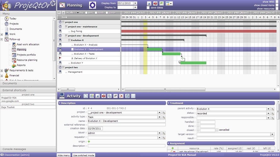Select the week scale radio button
This screenshot has height=157, width=280.
(x=86, y=13)
